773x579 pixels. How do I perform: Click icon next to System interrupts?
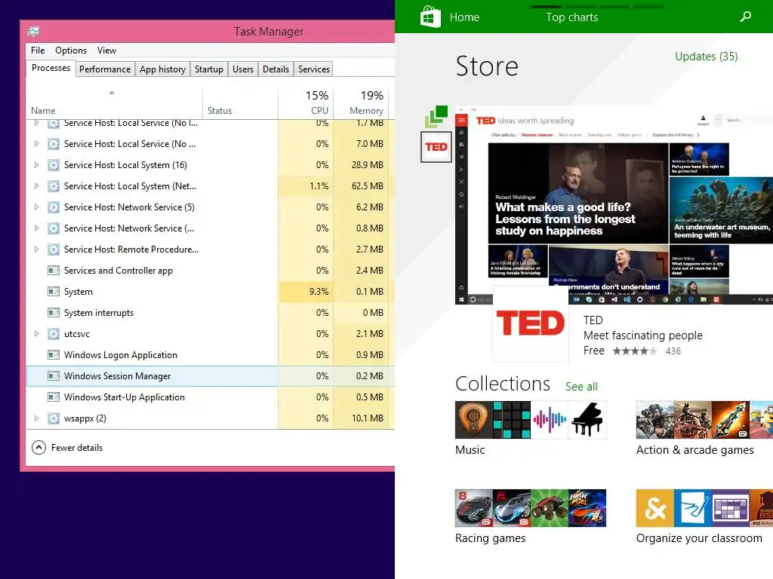(x=54, y=313)
